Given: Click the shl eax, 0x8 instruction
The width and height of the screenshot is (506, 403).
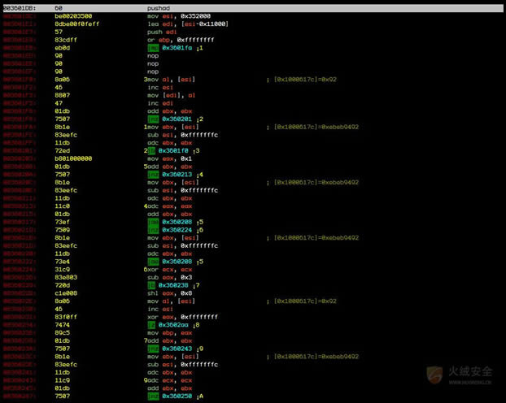Looking at the screenshot, I should (167, 293).
